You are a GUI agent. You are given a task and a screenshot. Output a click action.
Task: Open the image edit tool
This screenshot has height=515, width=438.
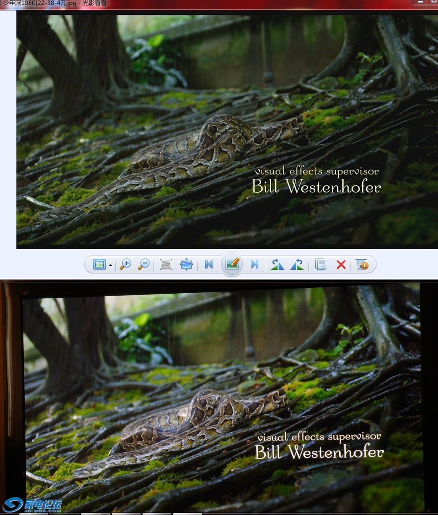pos(232,264)
